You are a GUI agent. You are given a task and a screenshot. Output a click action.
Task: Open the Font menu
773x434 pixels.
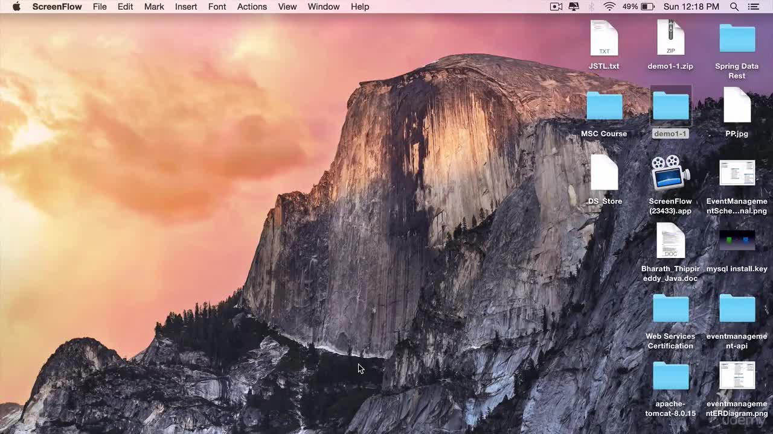pyautogui.click(x=217, y=7)
